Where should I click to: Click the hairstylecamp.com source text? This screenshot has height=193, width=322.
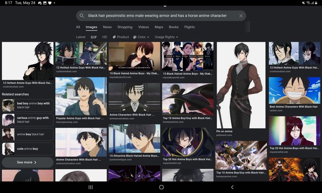pyautogui.click(x=67, y=122)
